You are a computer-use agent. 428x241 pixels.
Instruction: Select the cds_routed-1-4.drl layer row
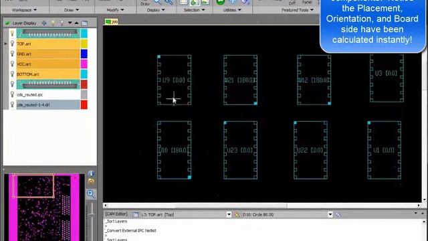coord(48,104)
